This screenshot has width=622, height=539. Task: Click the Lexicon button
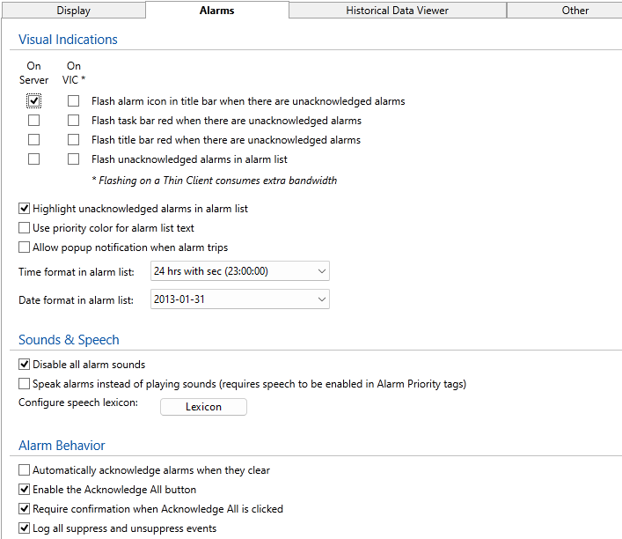(203, 407)
